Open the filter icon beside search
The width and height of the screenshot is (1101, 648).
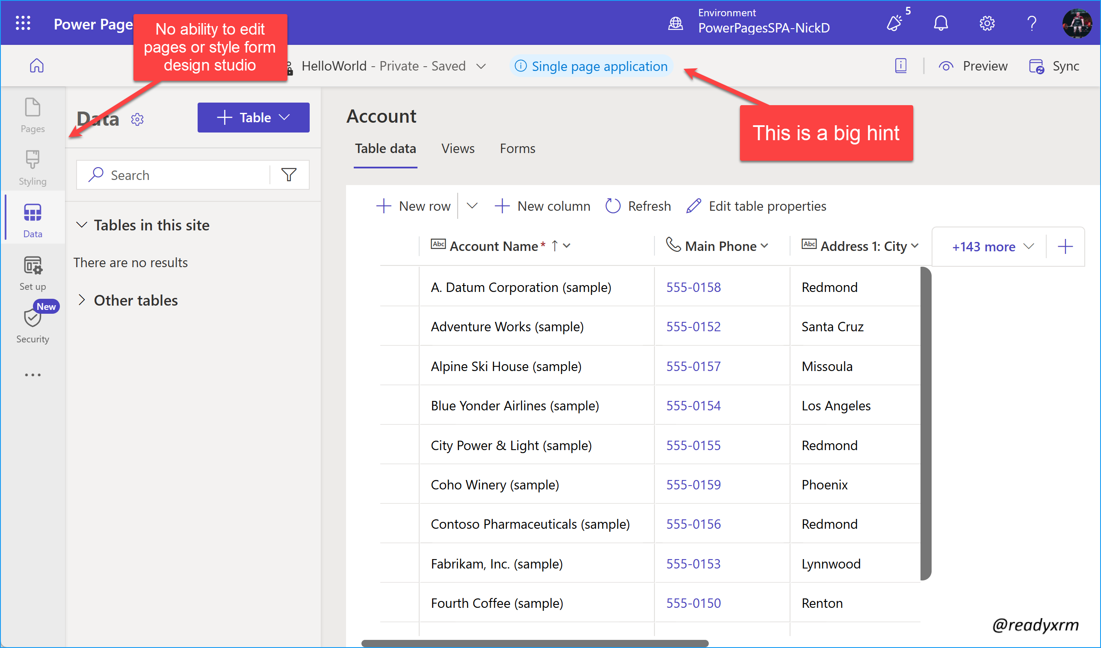tap(289, 175)
